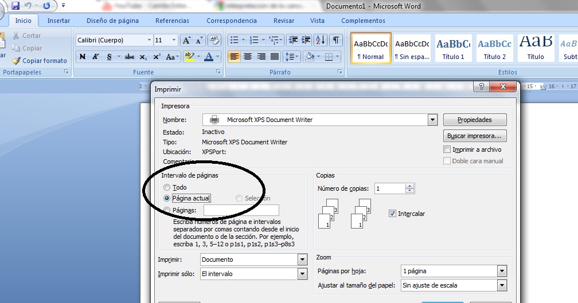Apply subscript with the x₂ icon
The width and height of the screenshot is (578, 303).
tap(143, 57)
